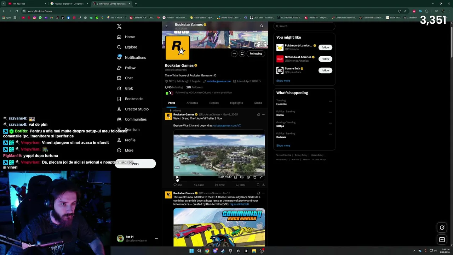
Task: Open Profile in X sidebar
Action: click(126, 140)
